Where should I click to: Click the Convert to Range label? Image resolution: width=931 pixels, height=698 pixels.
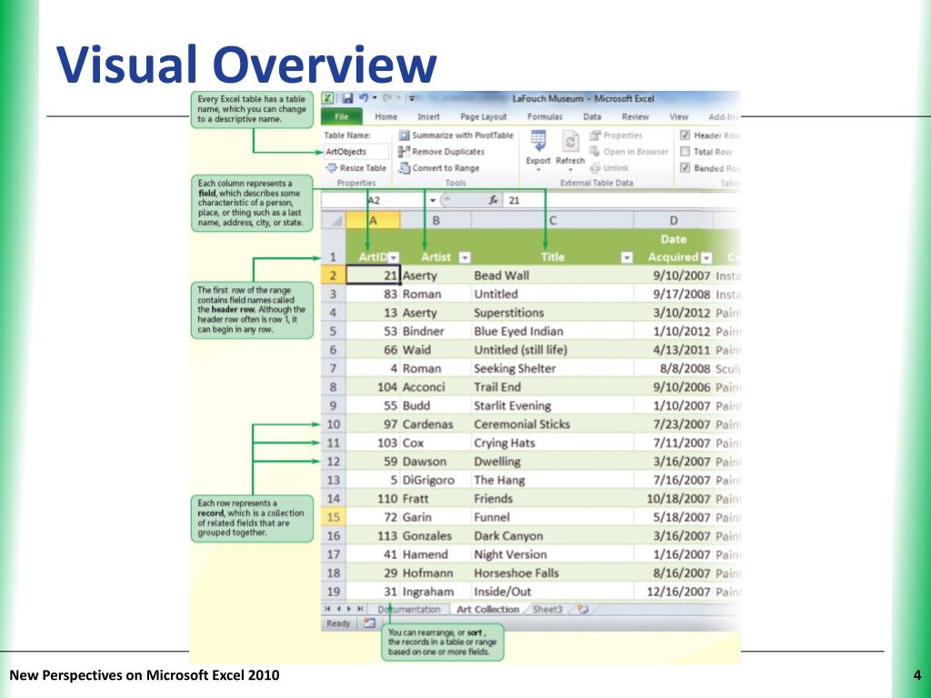point(445,168)
